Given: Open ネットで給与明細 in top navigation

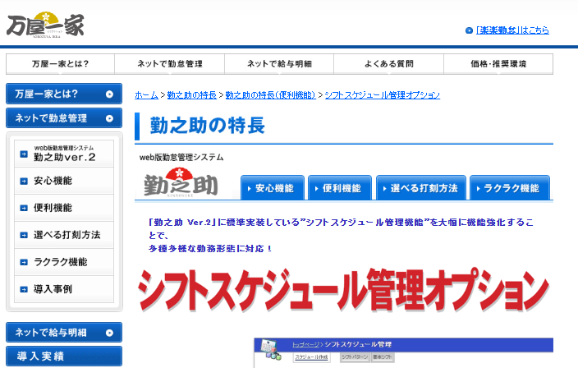Looking at the screenshot, I should (x=279, y=64).
